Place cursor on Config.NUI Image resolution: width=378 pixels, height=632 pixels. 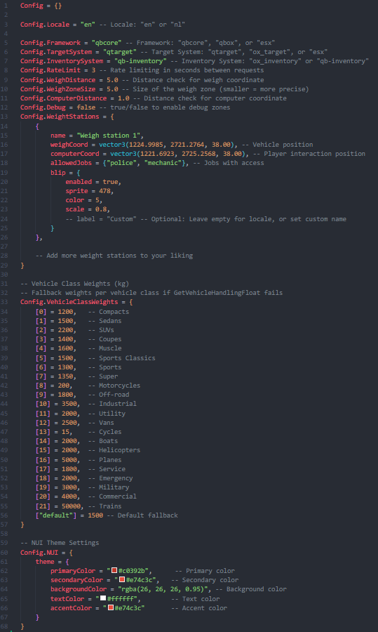tap(39, 552)
